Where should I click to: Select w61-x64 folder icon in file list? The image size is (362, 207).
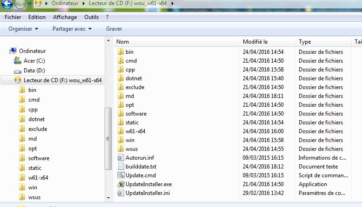coord(121,131)
